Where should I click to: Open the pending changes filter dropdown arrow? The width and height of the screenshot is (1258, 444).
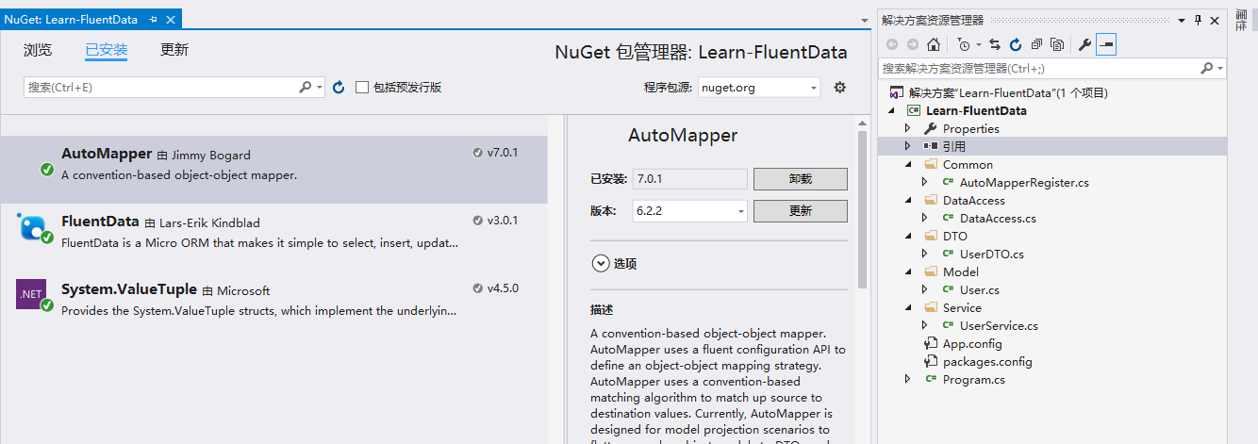(979, 44)
